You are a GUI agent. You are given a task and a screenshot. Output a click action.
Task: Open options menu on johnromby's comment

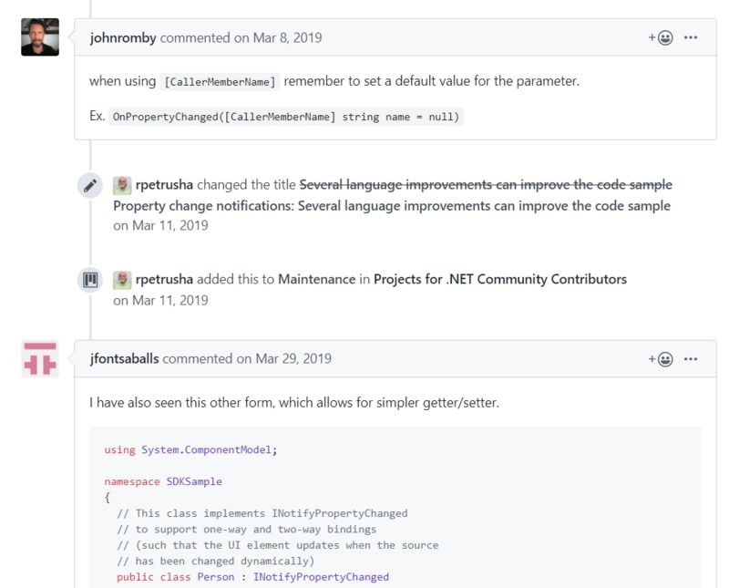point(691,38)
